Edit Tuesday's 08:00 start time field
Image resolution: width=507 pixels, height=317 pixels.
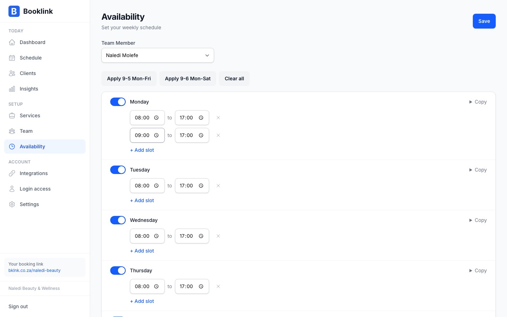[x=147, y=186]
